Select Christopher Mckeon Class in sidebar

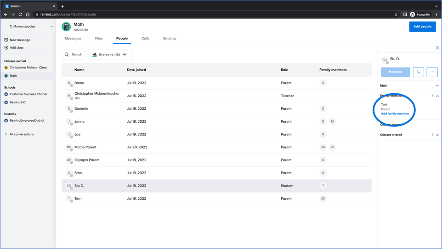click(x=28, y=68)
